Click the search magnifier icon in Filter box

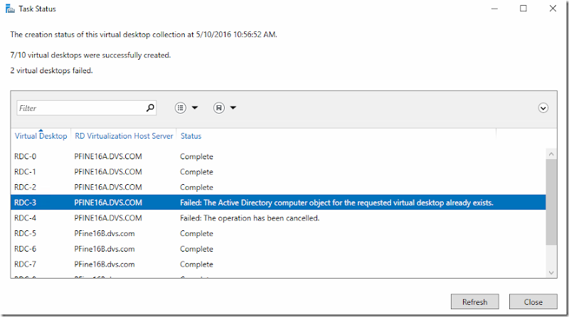150,108
